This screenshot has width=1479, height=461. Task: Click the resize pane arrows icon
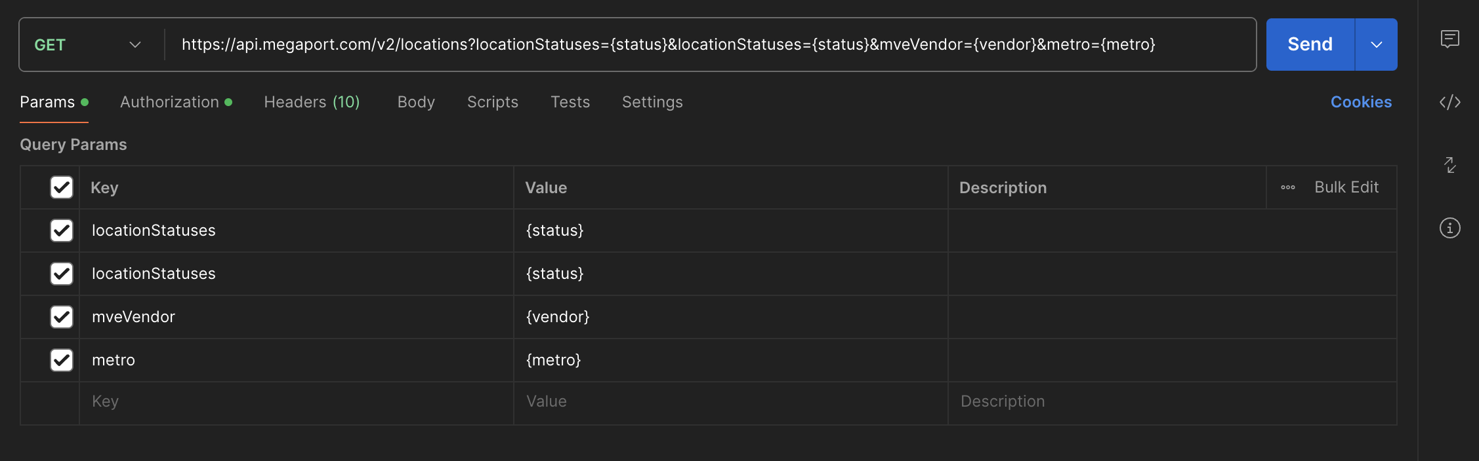click(1450, 165)
